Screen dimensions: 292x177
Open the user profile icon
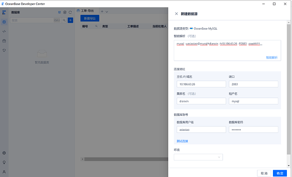pos(4,172)
